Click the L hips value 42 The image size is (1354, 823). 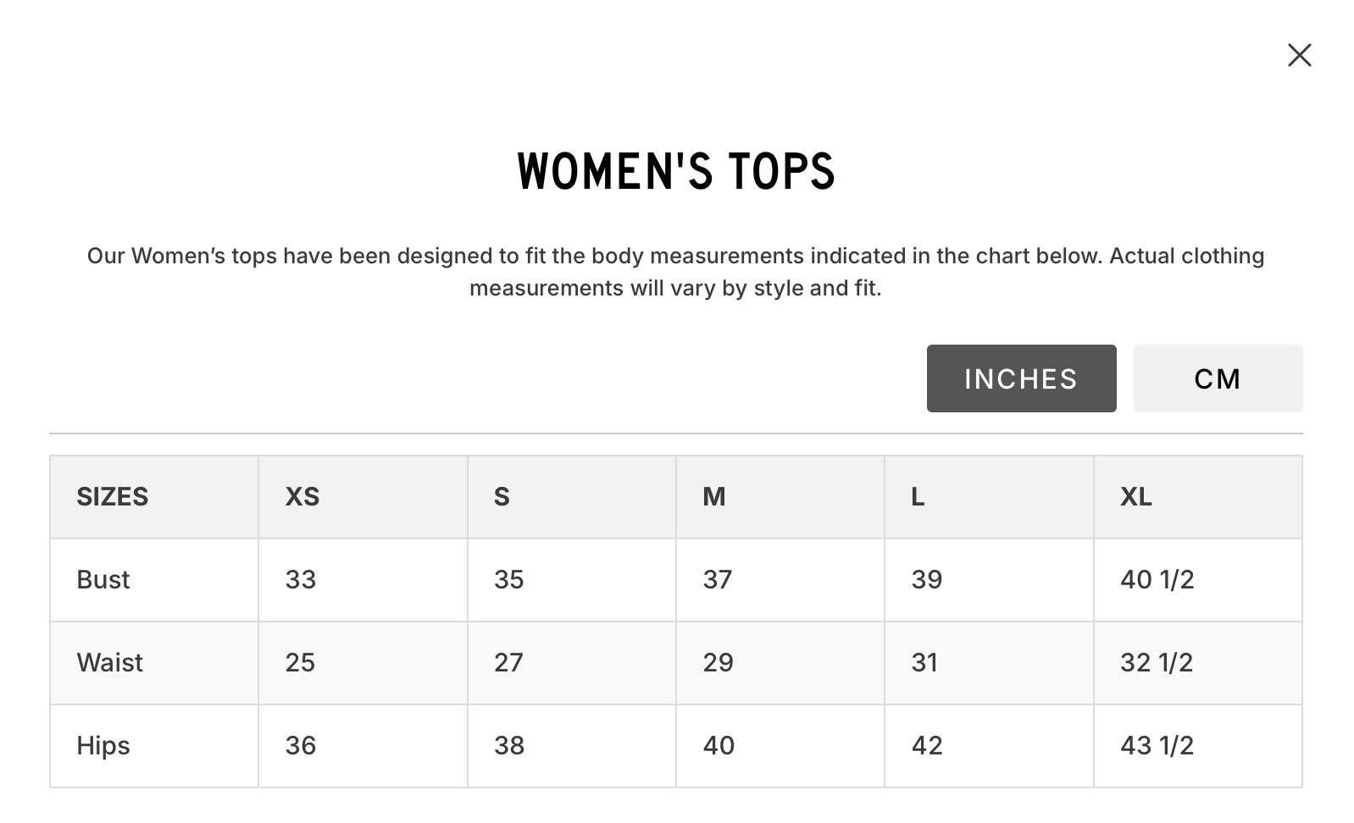(x=927, y=745)
